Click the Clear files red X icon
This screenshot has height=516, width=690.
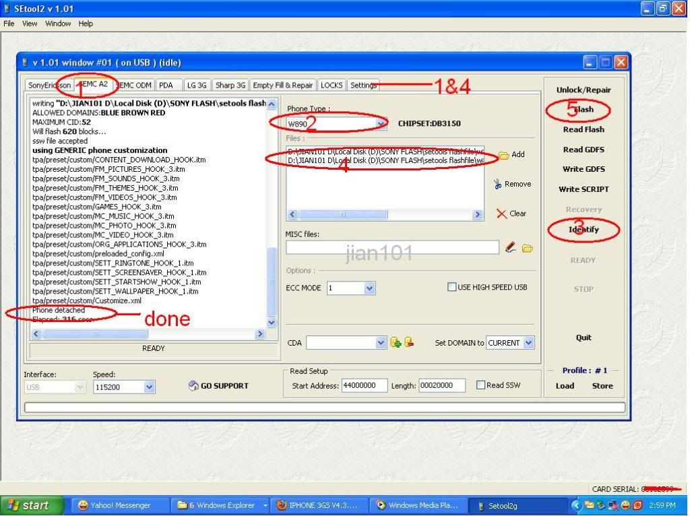point(501,214)
